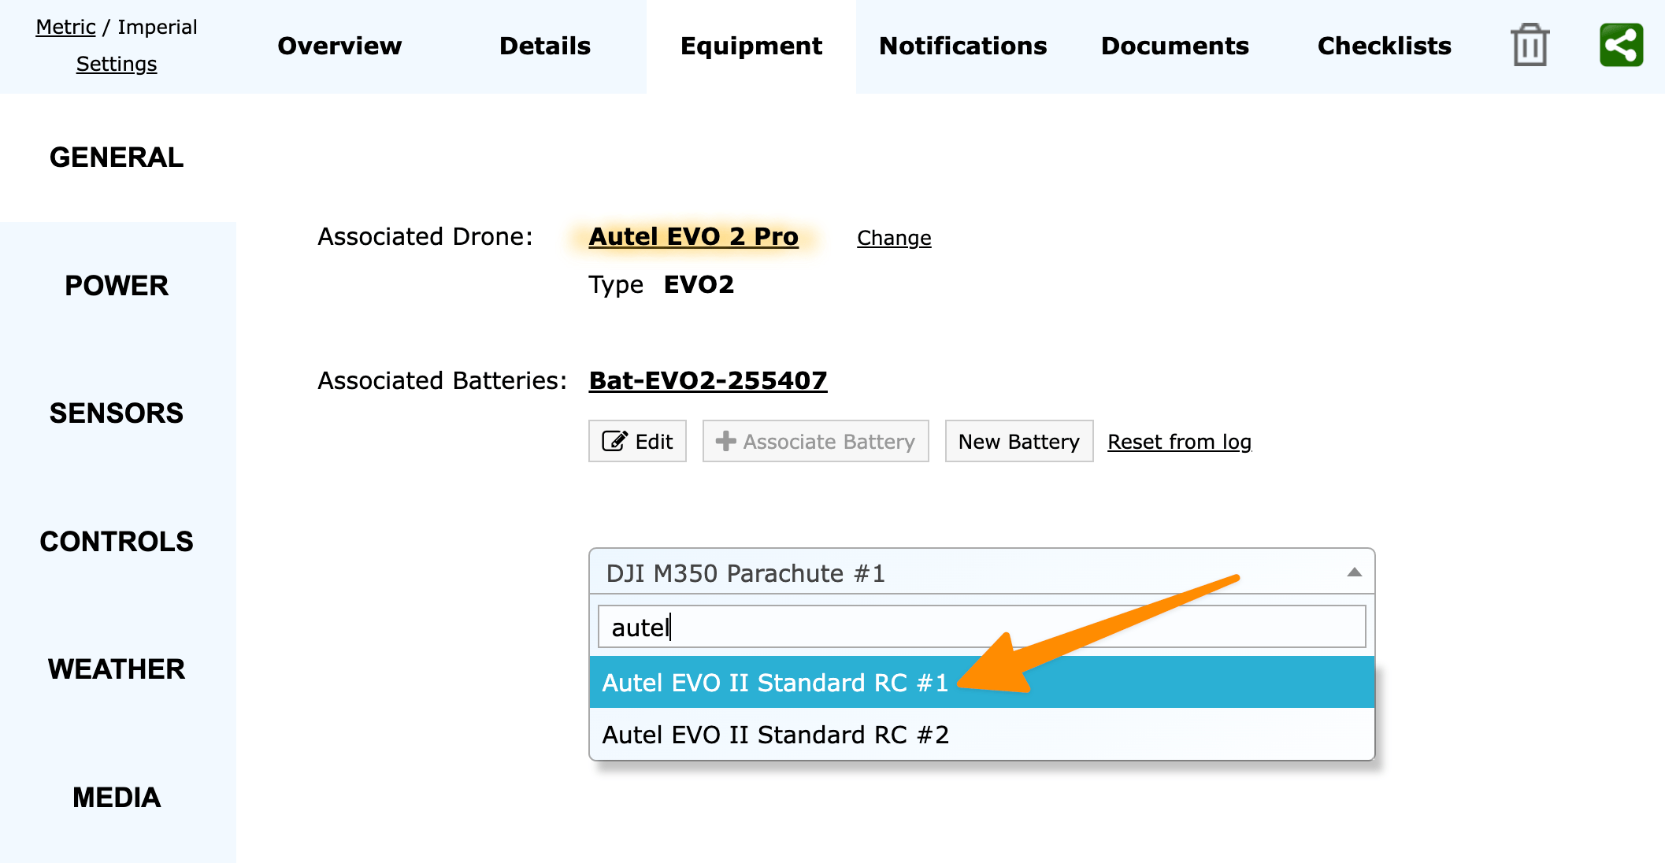Image resolution: width=1665 pixels, height=863 pixels.
Task: Open the POWER section in sidebar
Action: pos(117,285)
